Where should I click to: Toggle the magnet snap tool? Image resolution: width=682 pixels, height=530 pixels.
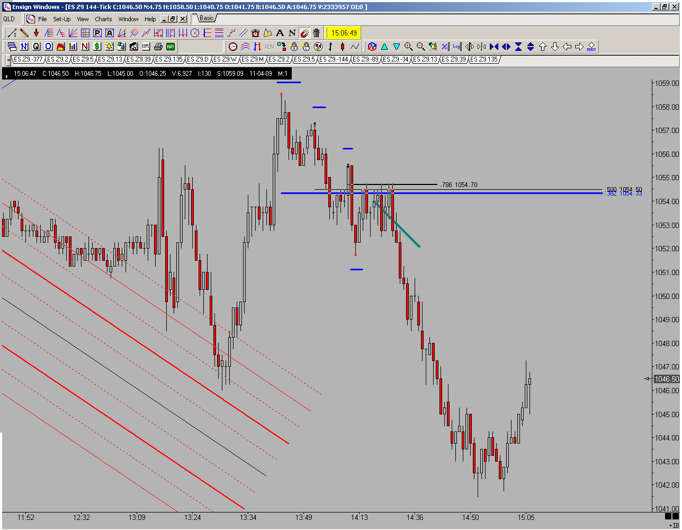304,33
